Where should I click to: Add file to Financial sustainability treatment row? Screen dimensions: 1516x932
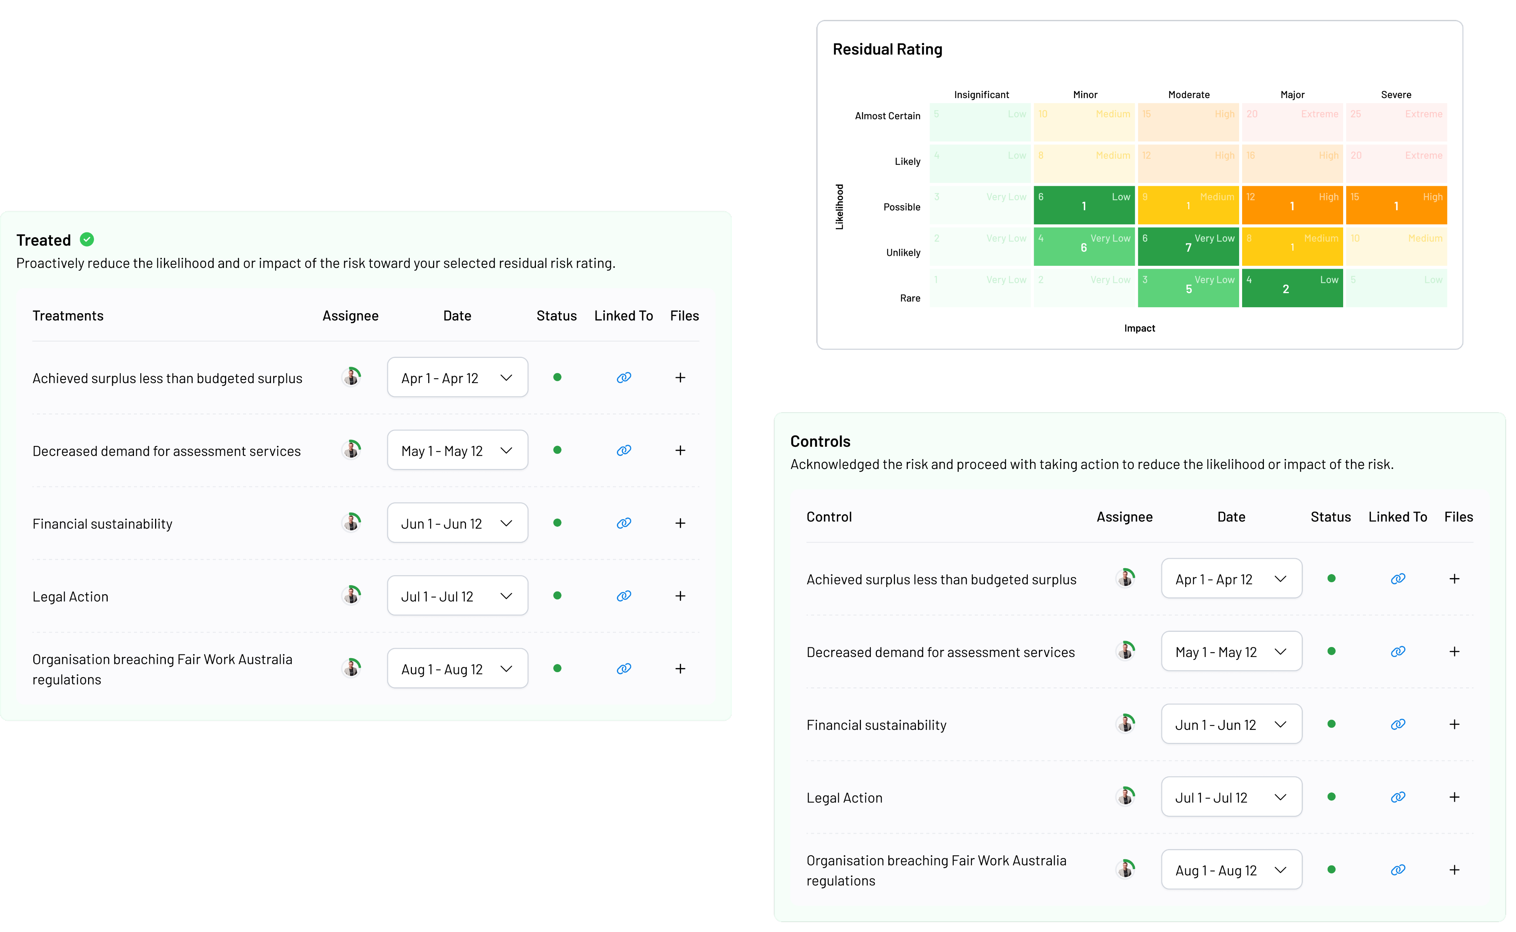[680, 523]
